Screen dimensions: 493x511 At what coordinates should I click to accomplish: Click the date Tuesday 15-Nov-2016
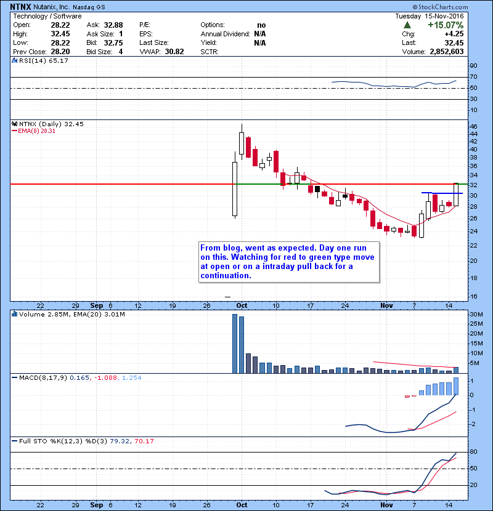pyautogui.click(x=430, y=16)
